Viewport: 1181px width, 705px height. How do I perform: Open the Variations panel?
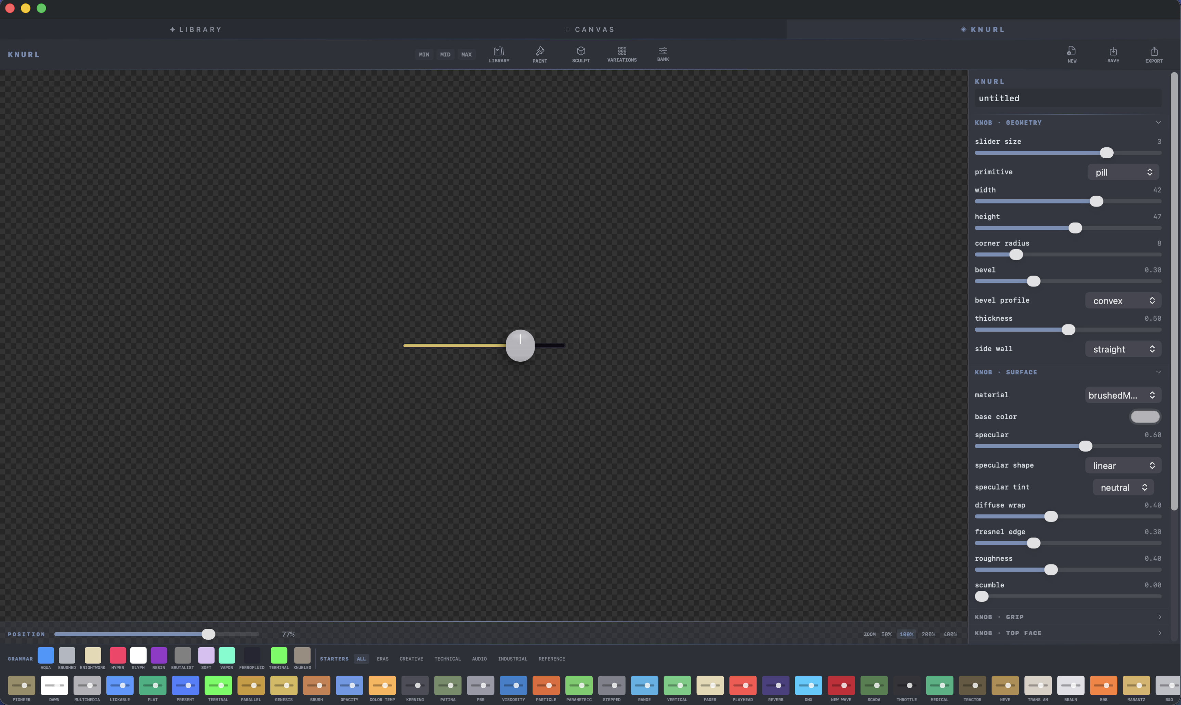tap(622, 54)
